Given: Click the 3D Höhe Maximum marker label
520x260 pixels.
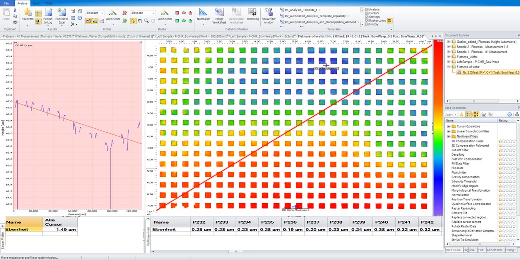Looking at the screenshot, I should tap(295, 210).
